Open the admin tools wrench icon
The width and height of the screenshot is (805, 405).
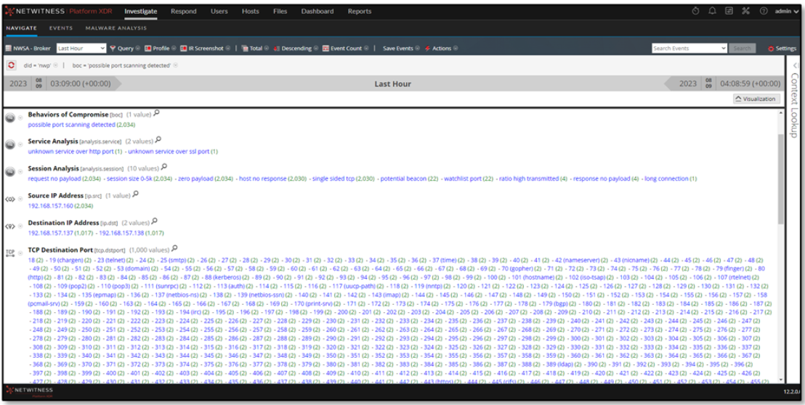(x=746, y=11)
